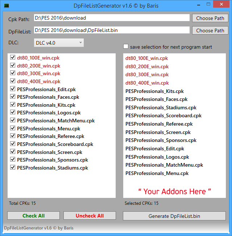Select PESProfessionals_Edit.cpk in right list
The height and width of the screenshot is (236, 232).
155,148
